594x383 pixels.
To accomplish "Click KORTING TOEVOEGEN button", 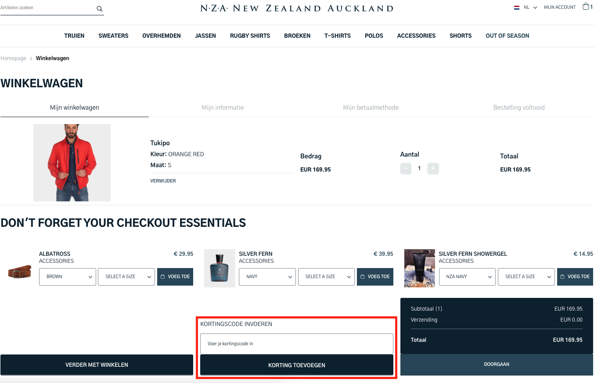I will [297, 365].
